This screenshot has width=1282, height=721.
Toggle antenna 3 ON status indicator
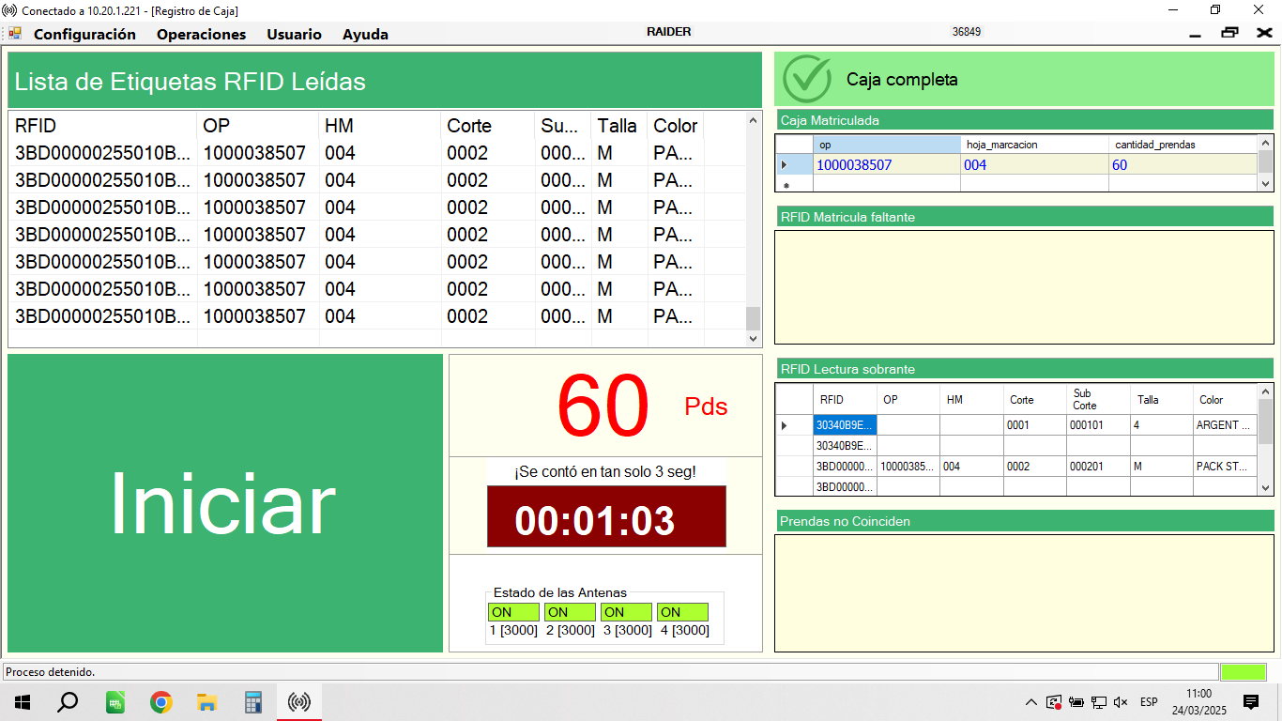[x=626, y=612]
